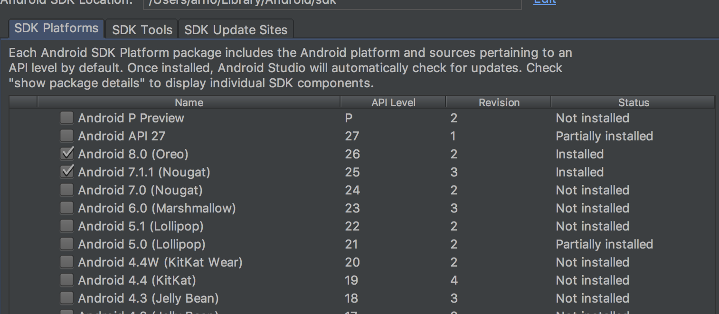This screenshot has height=314, width=719.
Task: Check the Android 4.3 (Jelly Bean) checkbox
Action: click(66, 298)
